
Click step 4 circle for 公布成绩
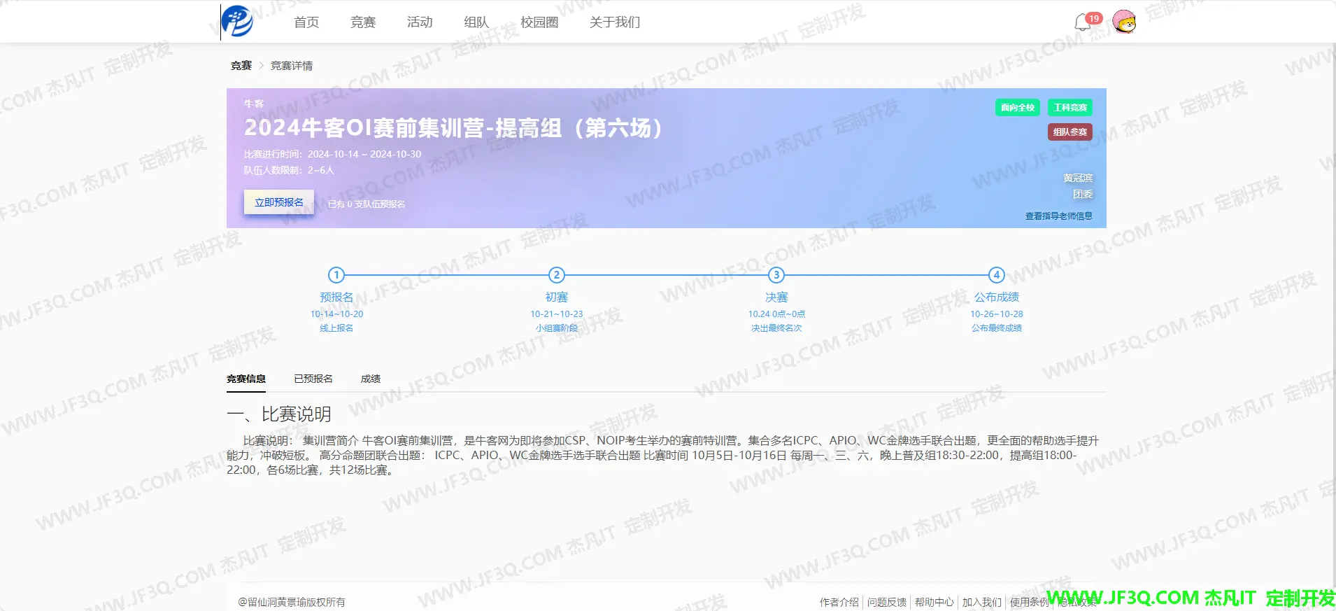point(996,275)
